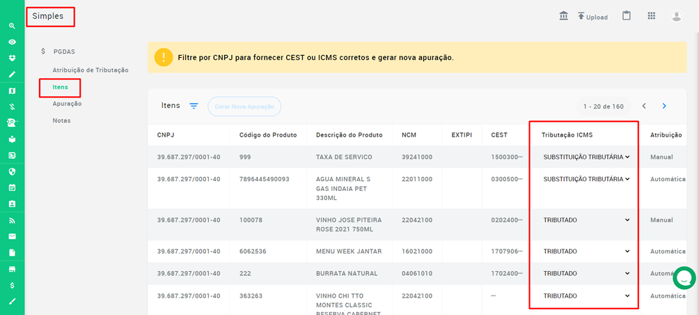This screenshot has width=699, height=315.
Task: Click the Gerar Nova Apuração button
Action: pos(244,107)
